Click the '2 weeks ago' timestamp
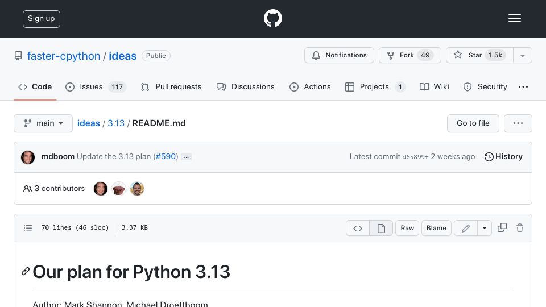Image resolution: width=546 pixels, height=307 pixels. click(x=453, y=157)
